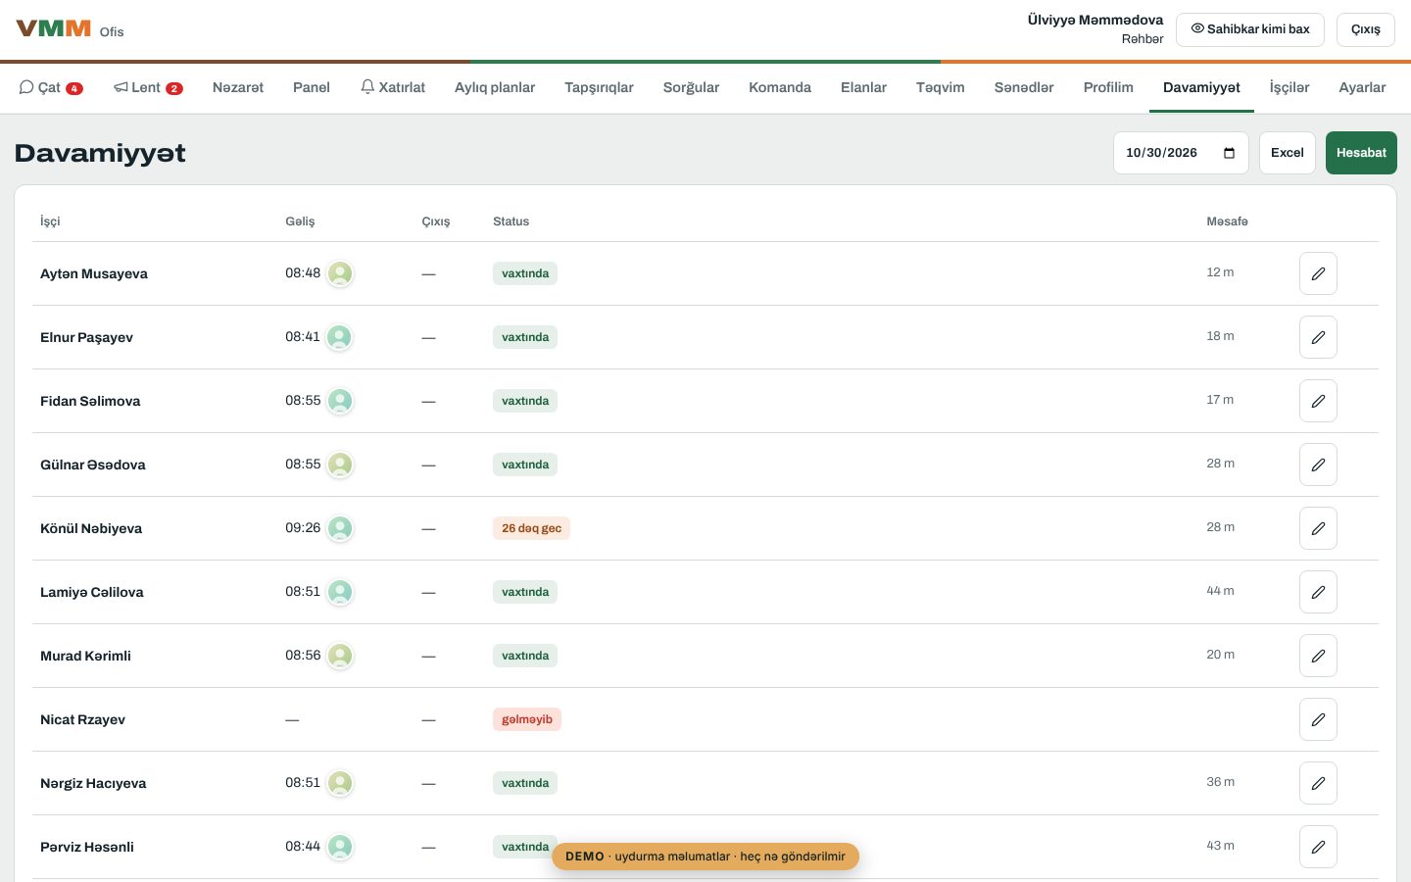Go to the İşçilər tab
This screenshot has height=882, width=1411.
point(1289,87)
